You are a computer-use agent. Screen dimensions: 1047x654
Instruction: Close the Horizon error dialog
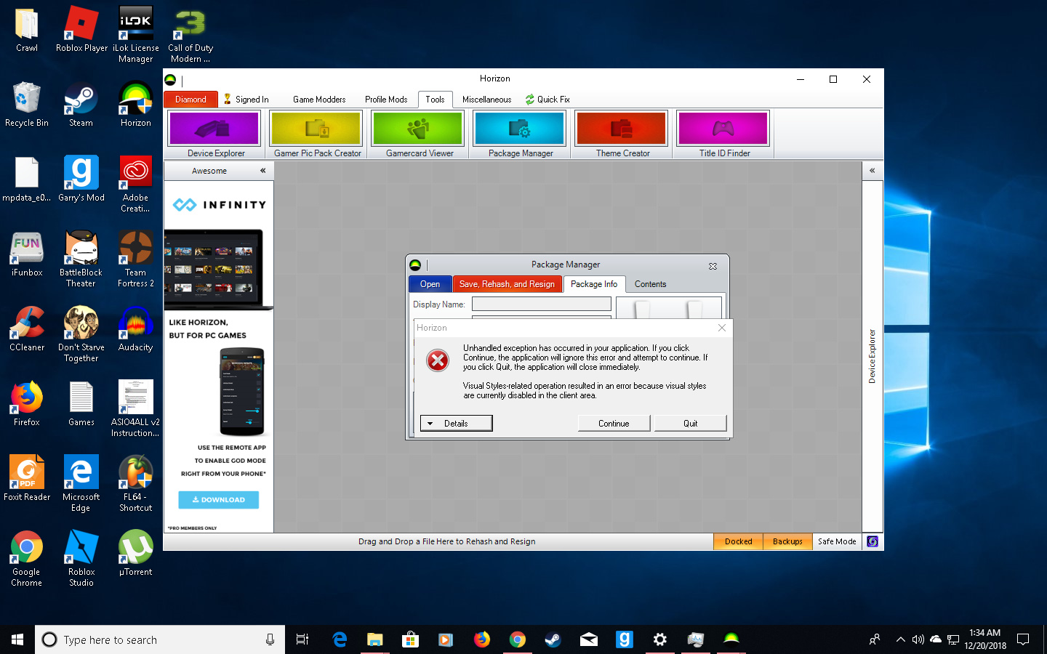pos(722,328)
